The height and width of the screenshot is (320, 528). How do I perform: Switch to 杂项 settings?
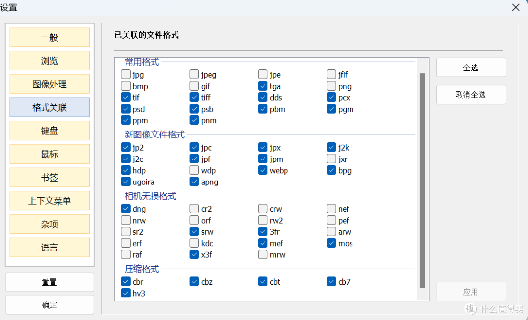tap(49, 224)
